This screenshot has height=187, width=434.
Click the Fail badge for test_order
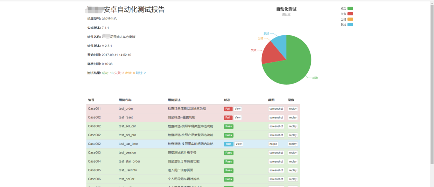[x=228, y=109]
